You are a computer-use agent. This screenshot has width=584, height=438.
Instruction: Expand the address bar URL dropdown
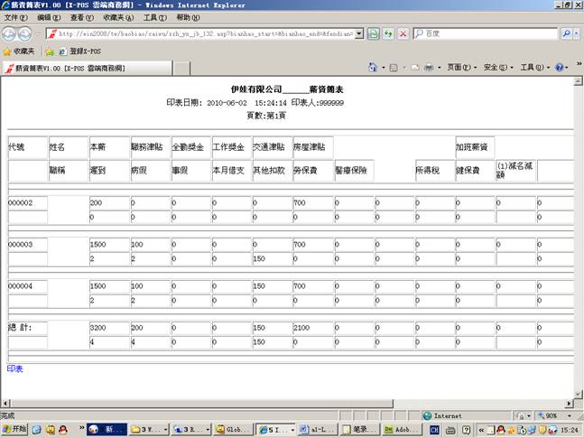click(x=359, y=33)
